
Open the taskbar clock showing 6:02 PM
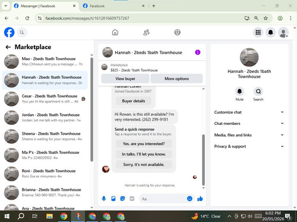273,216
